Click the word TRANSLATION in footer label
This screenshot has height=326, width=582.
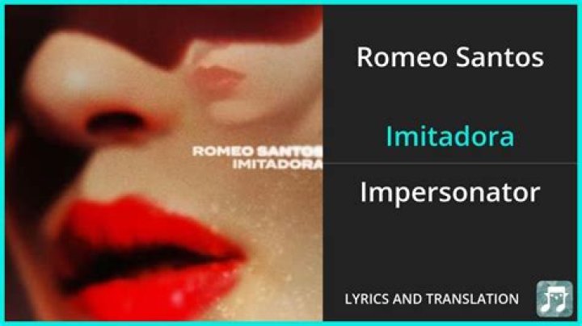point(473,299)
